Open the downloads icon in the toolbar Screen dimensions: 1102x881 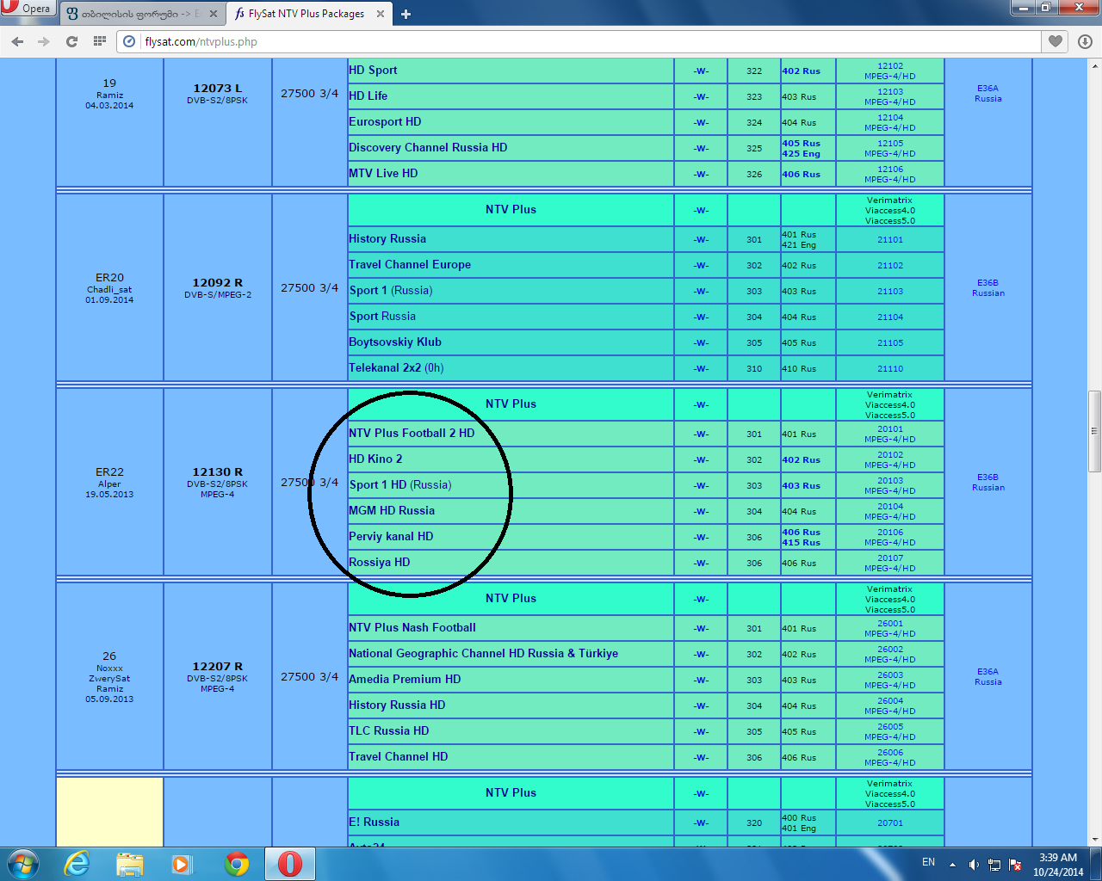(1085, 41)
